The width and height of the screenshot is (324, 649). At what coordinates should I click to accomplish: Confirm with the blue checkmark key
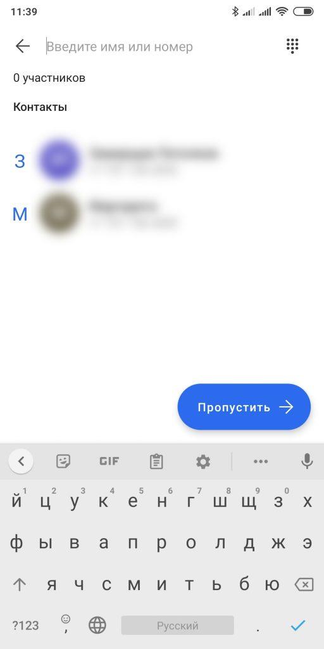coord(297,625)
